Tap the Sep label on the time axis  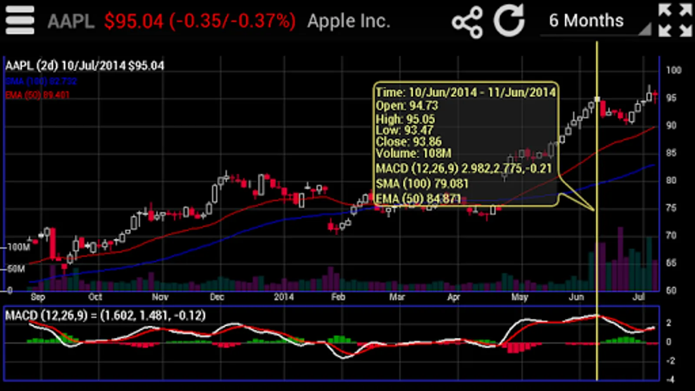pyautogui.click(x=38, y=297)
